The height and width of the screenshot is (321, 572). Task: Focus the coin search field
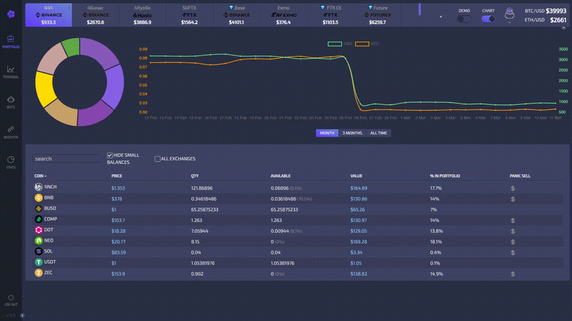point(67,159)
